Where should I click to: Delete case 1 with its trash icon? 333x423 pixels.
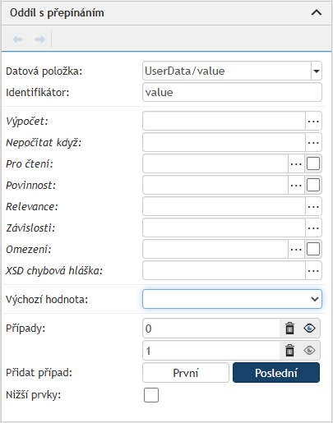[x=289, y=351]
